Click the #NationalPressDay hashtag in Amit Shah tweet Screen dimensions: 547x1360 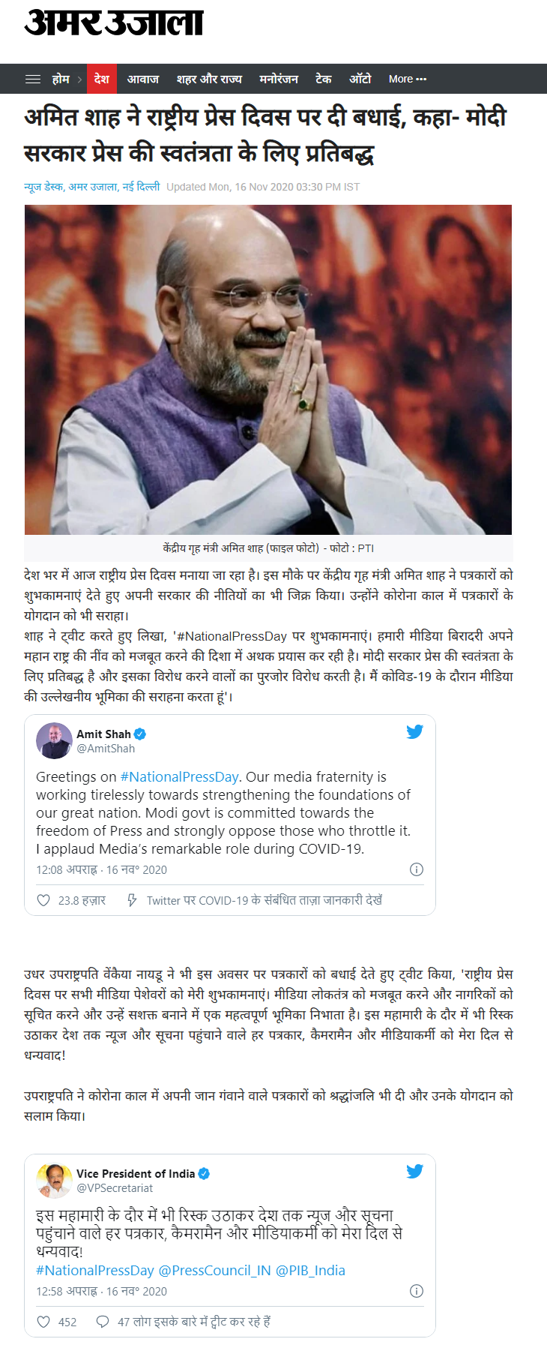[179, 777]
